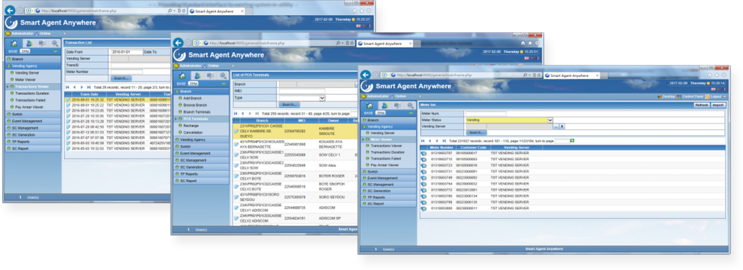The height and width of the screenshot is (270, 743).
Task: Open Transactions Failed in front window sidebar
Action: click(386, 158)
